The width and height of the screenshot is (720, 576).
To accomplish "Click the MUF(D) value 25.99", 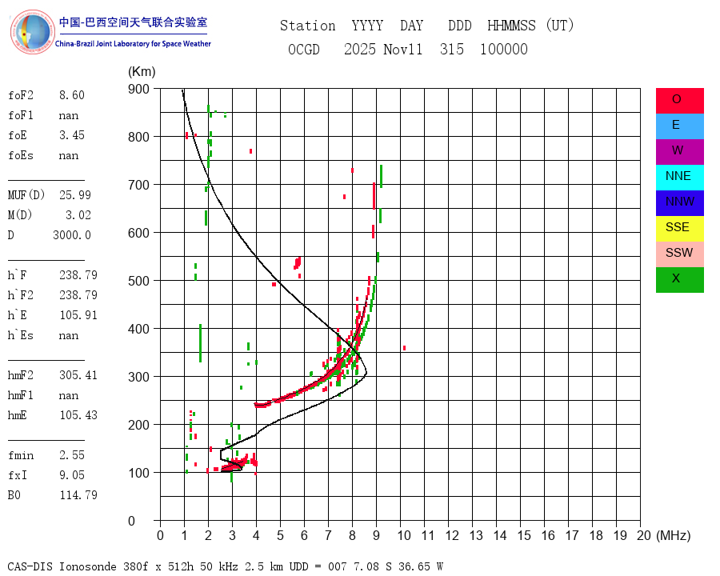I will (x=75, y=195).
